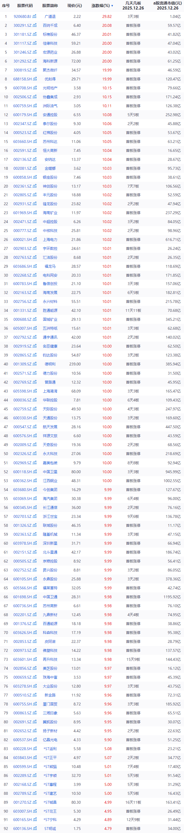Click the 股票简称 column header
Screen dimensions: 184x833
50,6
